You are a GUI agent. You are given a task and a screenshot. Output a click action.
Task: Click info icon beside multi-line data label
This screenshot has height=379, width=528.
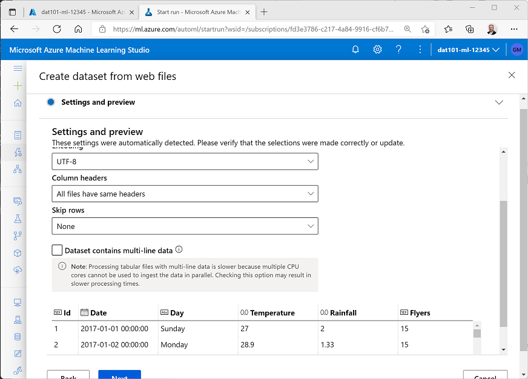[179, 249]
